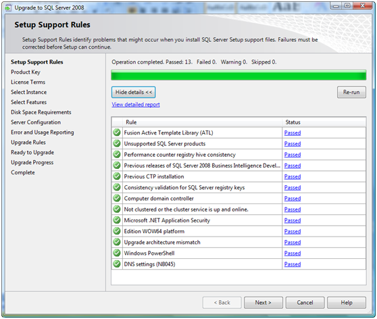Click 'Edition WOW64 platform' rule text
Image resolution: width=377 pixels, height=319 pixels.
(x=154, y=231)
